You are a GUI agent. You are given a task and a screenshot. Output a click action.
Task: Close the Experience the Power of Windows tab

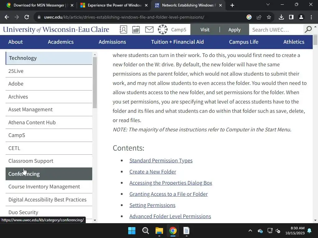146,5
